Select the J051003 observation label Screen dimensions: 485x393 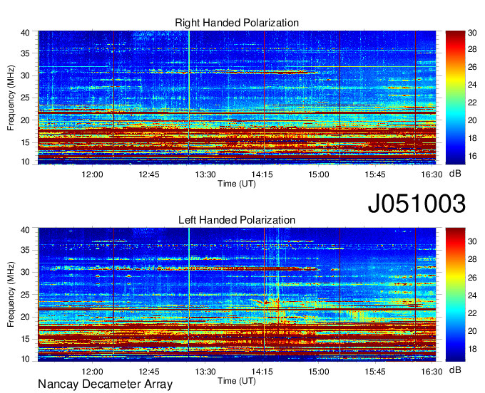click(x=417, y=204)
